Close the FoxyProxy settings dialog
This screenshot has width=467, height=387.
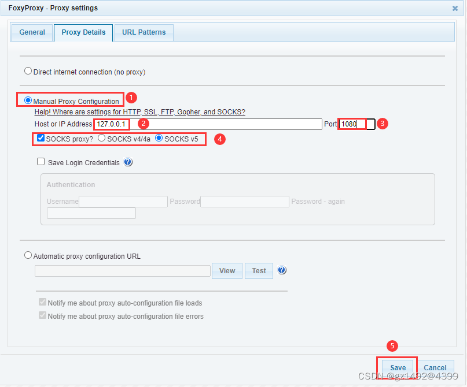pyautogui.click(x=455, y=8)
